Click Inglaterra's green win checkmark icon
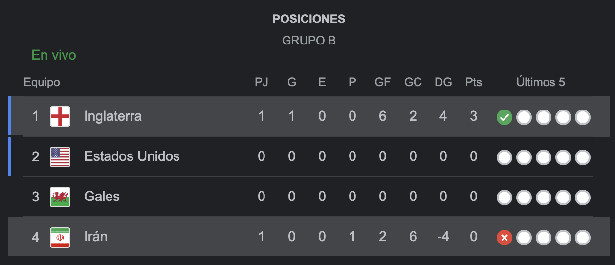615x265 pixels. click(x=504, y=117)
